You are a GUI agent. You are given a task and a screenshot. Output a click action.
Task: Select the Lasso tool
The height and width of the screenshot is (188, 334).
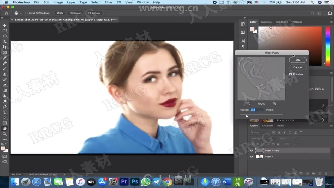coord(4,36)
